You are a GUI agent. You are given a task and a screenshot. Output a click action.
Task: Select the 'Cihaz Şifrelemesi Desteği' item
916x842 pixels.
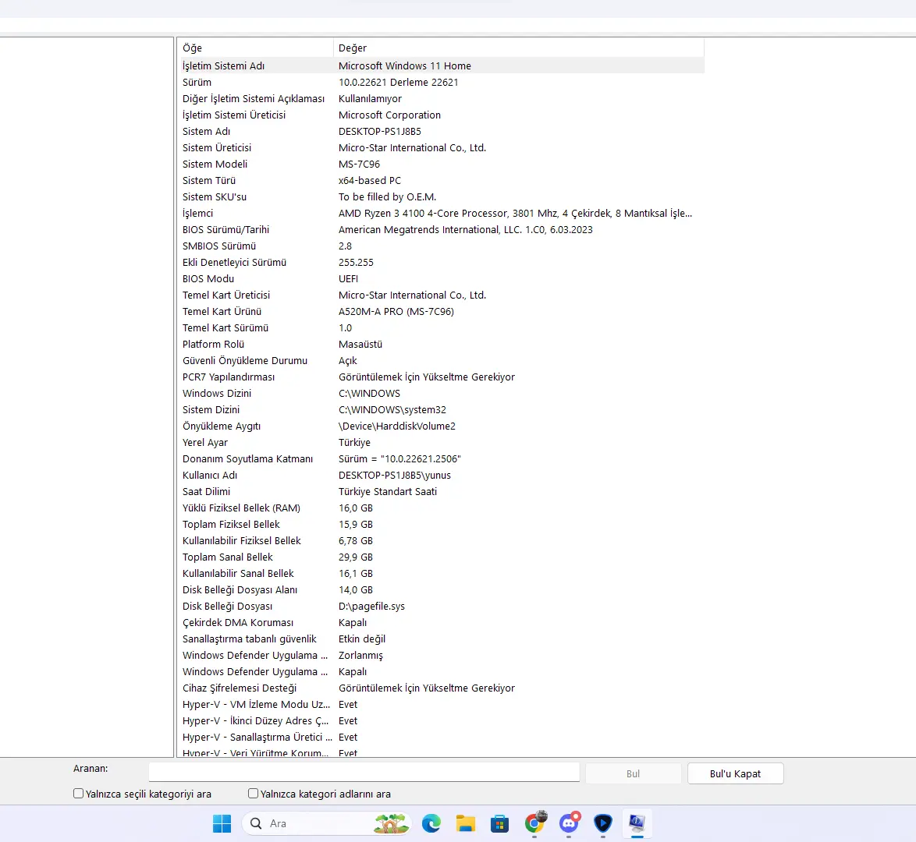(x=240, y=688)
